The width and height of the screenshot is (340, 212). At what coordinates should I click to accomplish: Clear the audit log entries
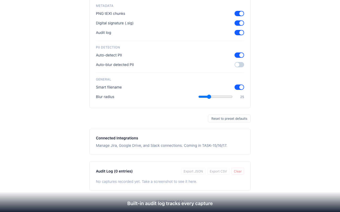(238, 171)
